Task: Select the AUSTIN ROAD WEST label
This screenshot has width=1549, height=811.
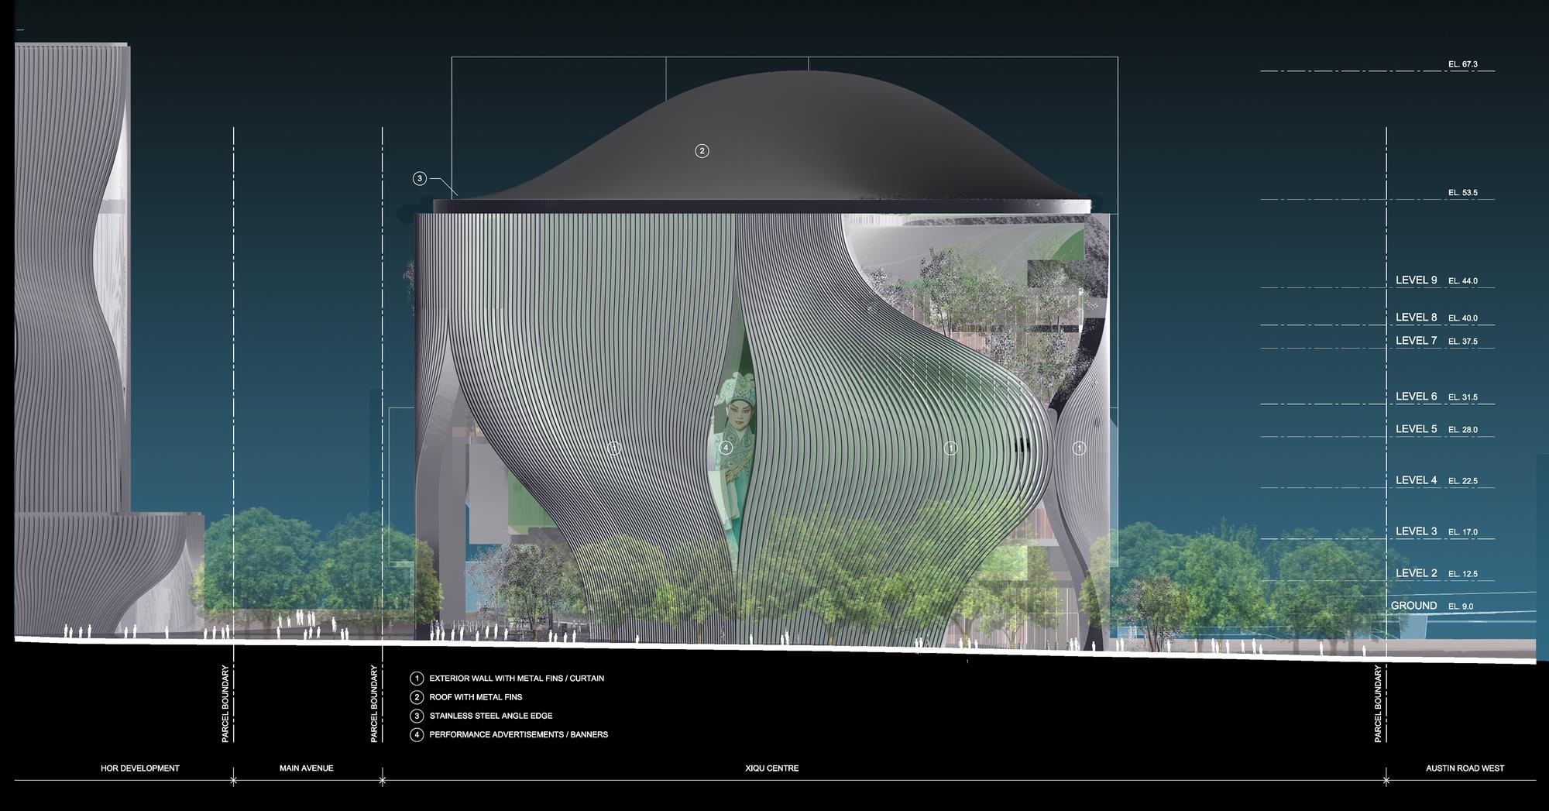Action: pyautogui.click(x=1465, y=768)
